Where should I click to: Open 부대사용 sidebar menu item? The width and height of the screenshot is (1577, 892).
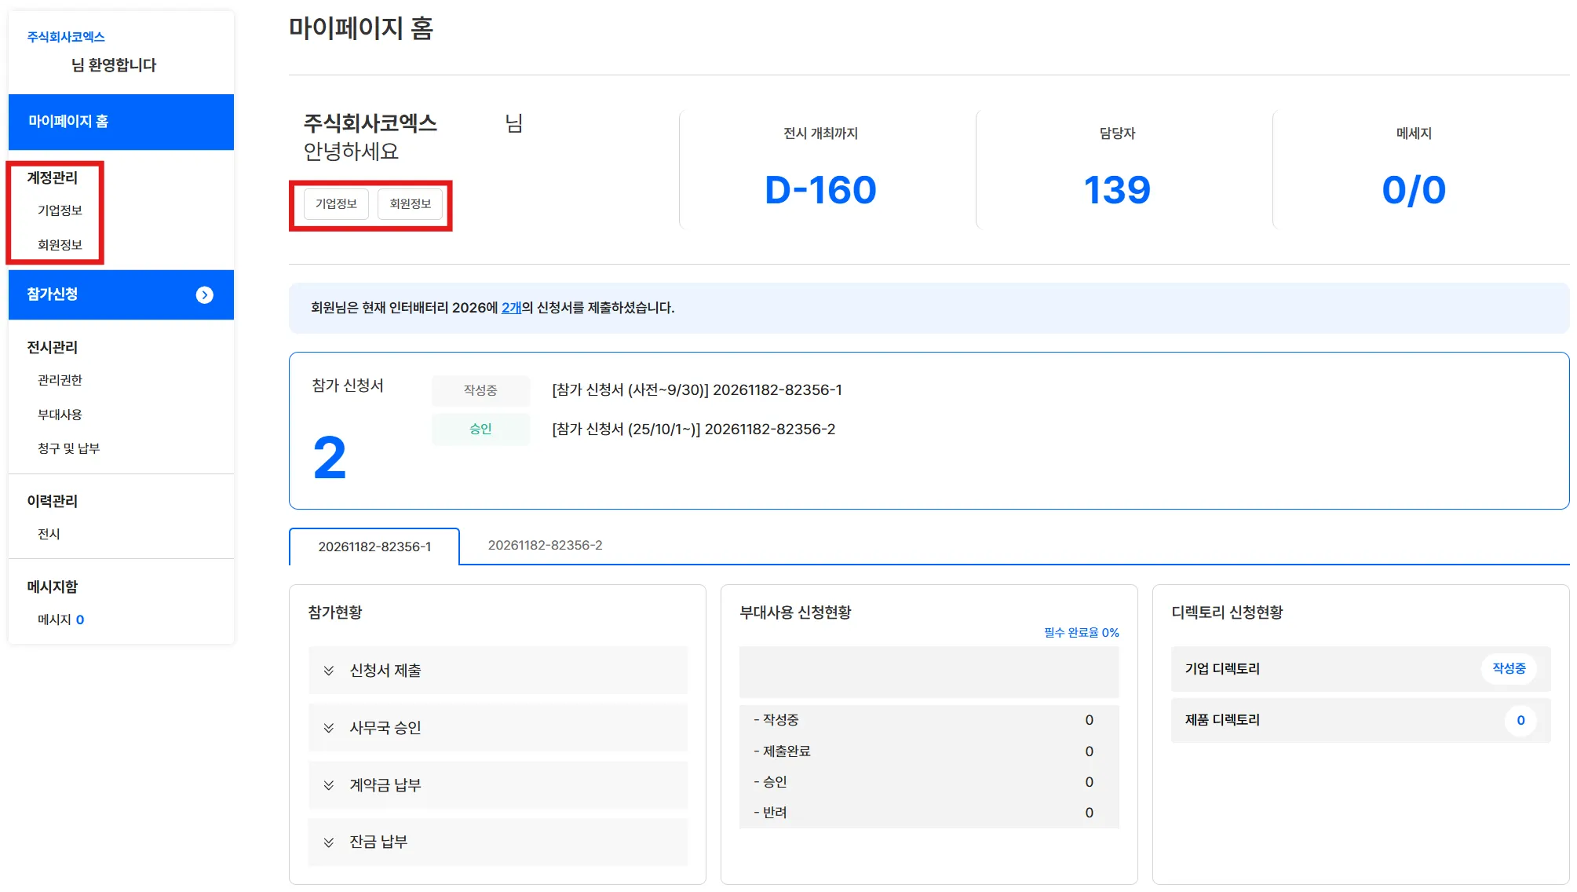coord(60,415)
